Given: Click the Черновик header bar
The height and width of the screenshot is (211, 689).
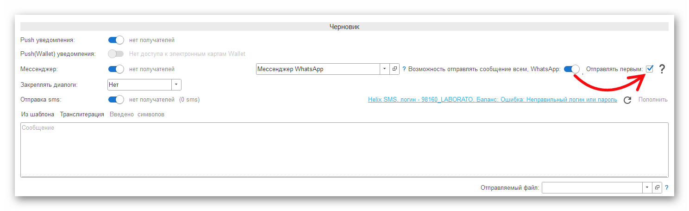Looking at the screenshot, I should pos(344,27).
